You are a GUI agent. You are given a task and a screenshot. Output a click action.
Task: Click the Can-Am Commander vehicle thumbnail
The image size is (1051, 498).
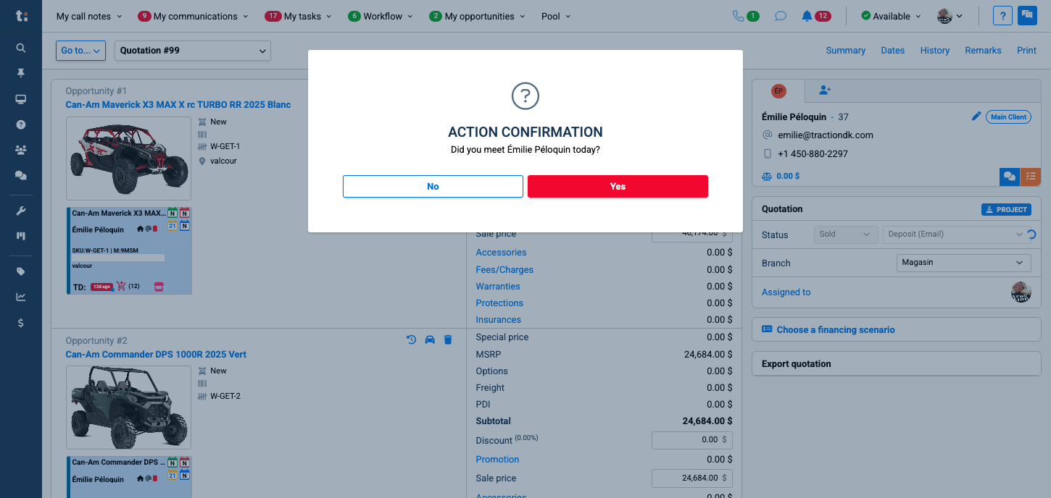tap(128, 407)
